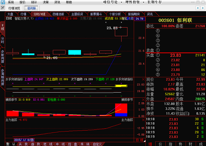Click the 日线 period switcher at chart bottom
This screenshot has height=146, width=206.
139,140
